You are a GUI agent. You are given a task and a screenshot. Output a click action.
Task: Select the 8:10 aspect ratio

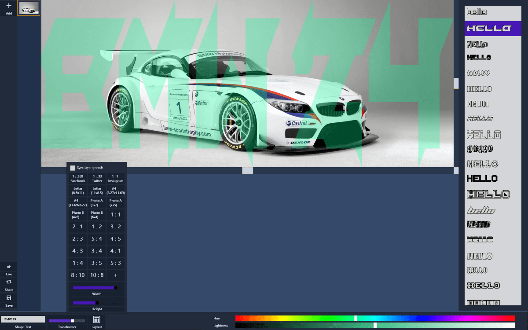[x=78, y=275]
